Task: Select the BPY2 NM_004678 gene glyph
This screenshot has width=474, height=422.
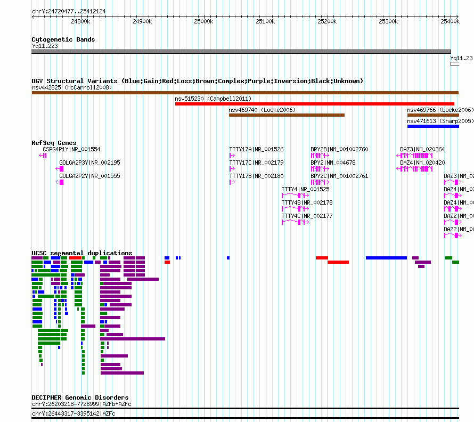Action: coord(320,169)
